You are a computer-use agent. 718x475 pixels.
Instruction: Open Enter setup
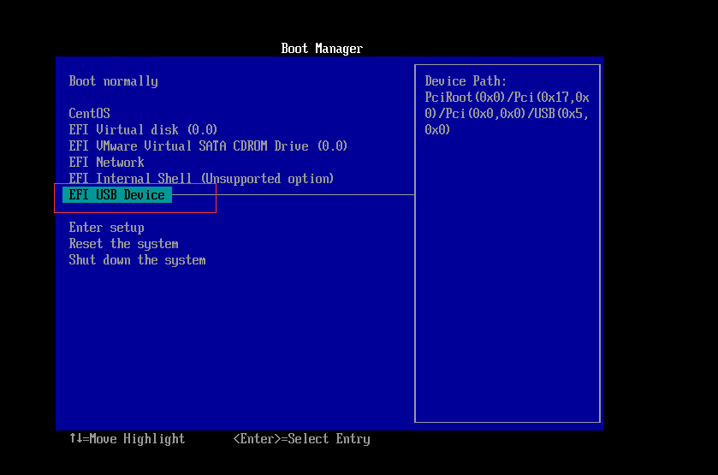pyautogui.click(x=106, y=228)
